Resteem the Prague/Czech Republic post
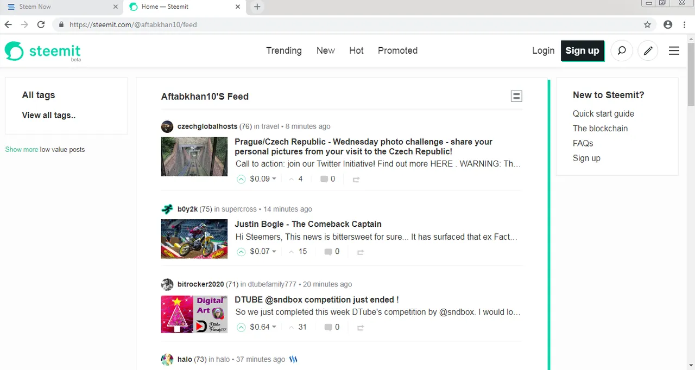Viewport: 695px width, 370px height. click(x=356, y=180)
